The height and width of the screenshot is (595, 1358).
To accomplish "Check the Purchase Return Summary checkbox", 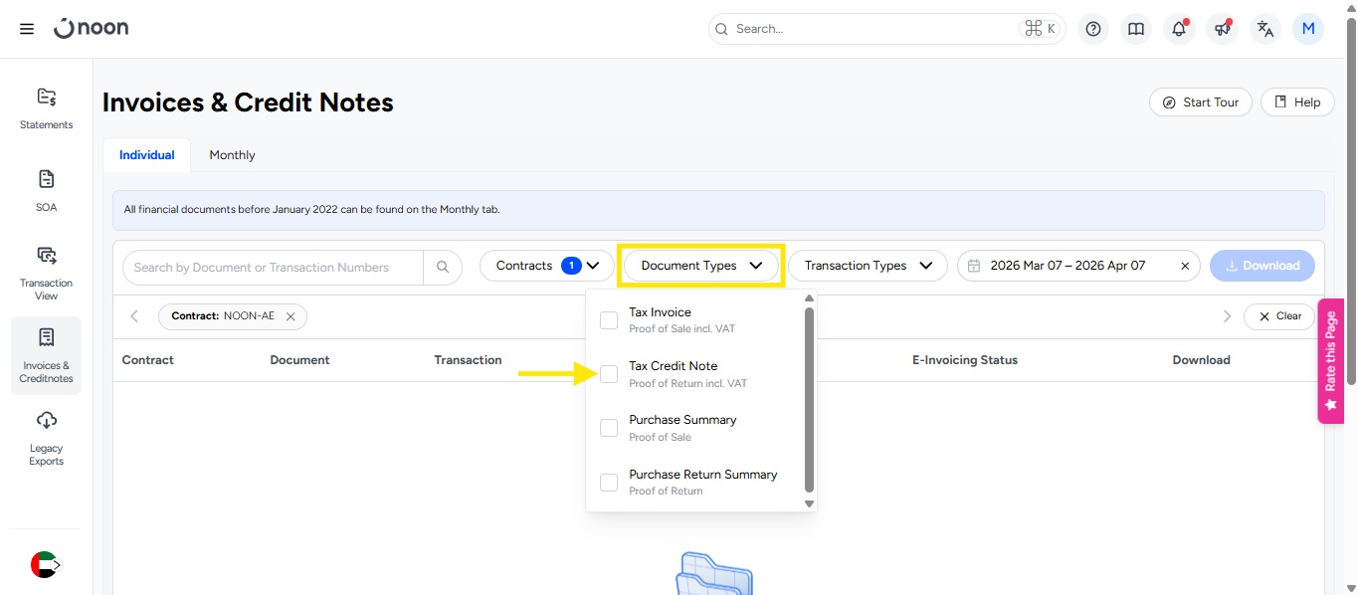I will 609,483.
